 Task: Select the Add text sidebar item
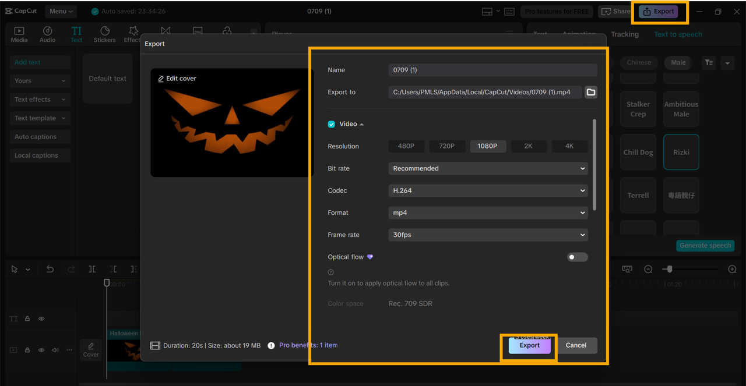(40, 62)
